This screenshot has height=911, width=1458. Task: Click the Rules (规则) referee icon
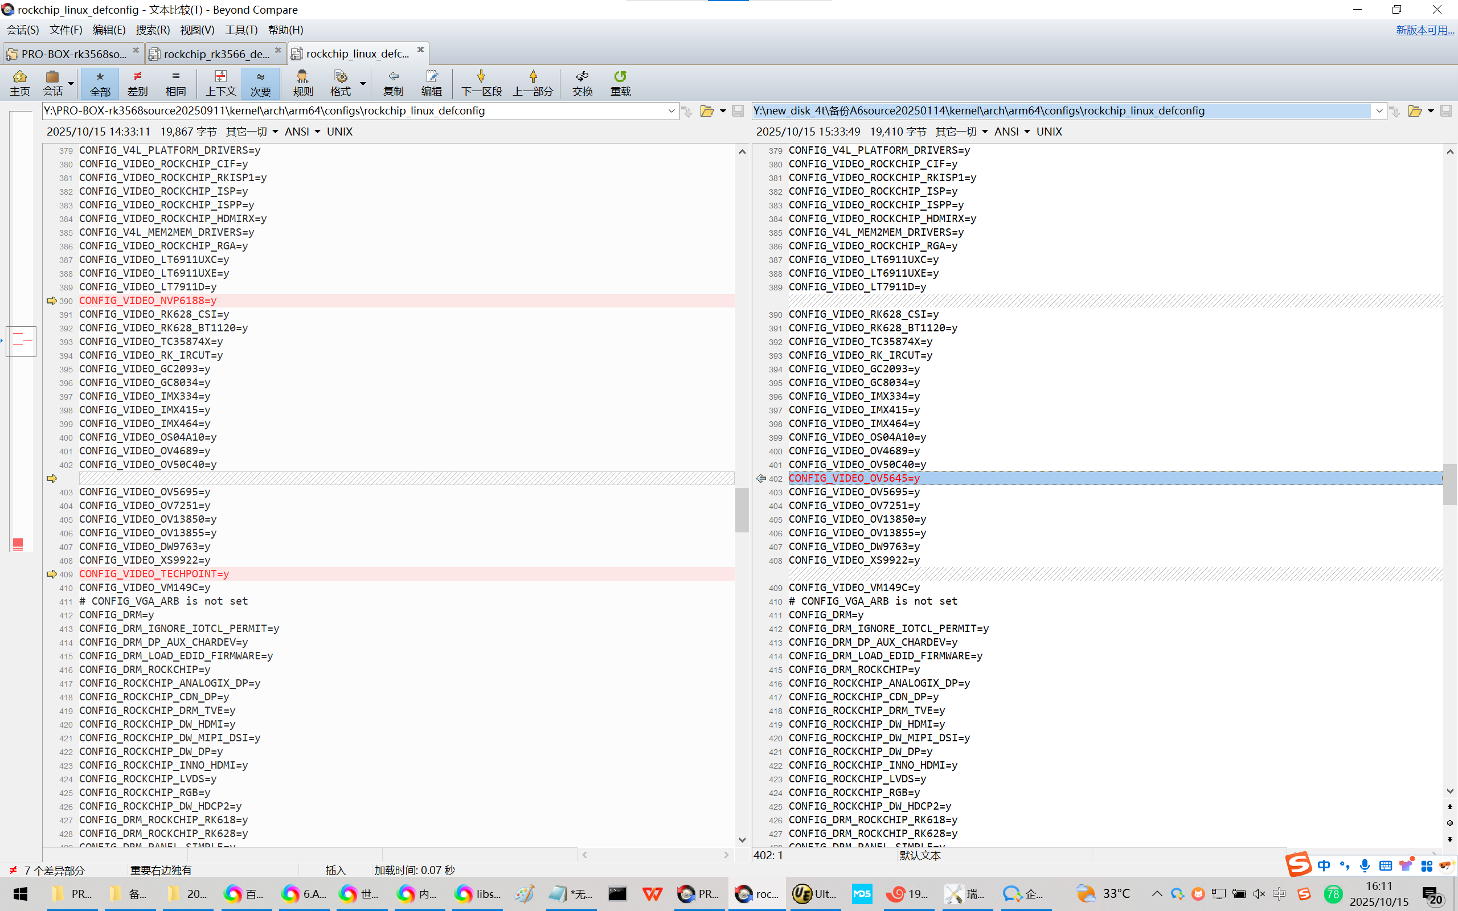pyautogui.click(x=302, y=83)
